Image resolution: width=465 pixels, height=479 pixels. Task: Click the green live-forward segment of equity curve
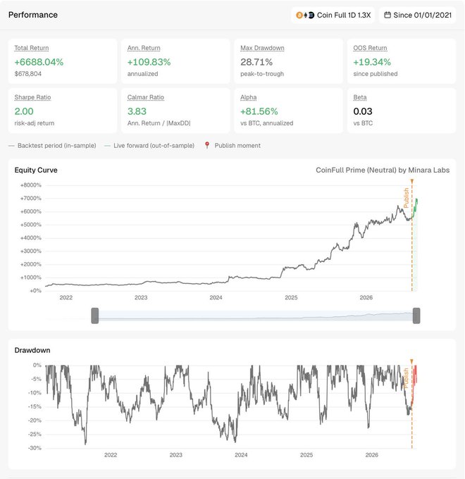click(415, 207)
